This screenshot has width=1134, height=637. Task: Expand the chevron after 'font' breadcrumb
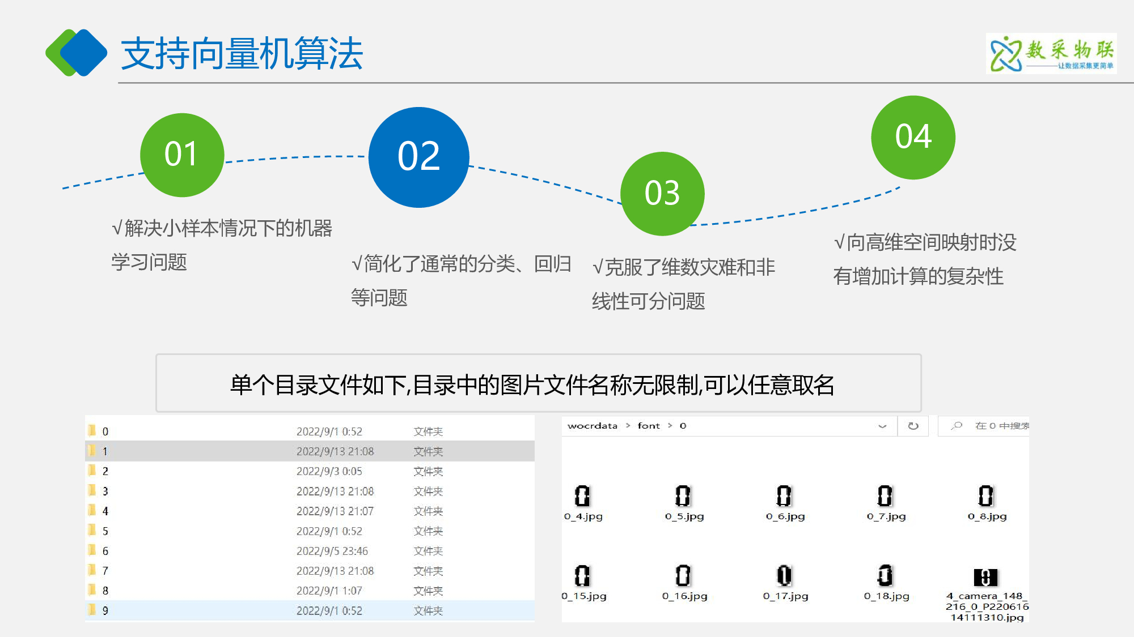(670, 426)
